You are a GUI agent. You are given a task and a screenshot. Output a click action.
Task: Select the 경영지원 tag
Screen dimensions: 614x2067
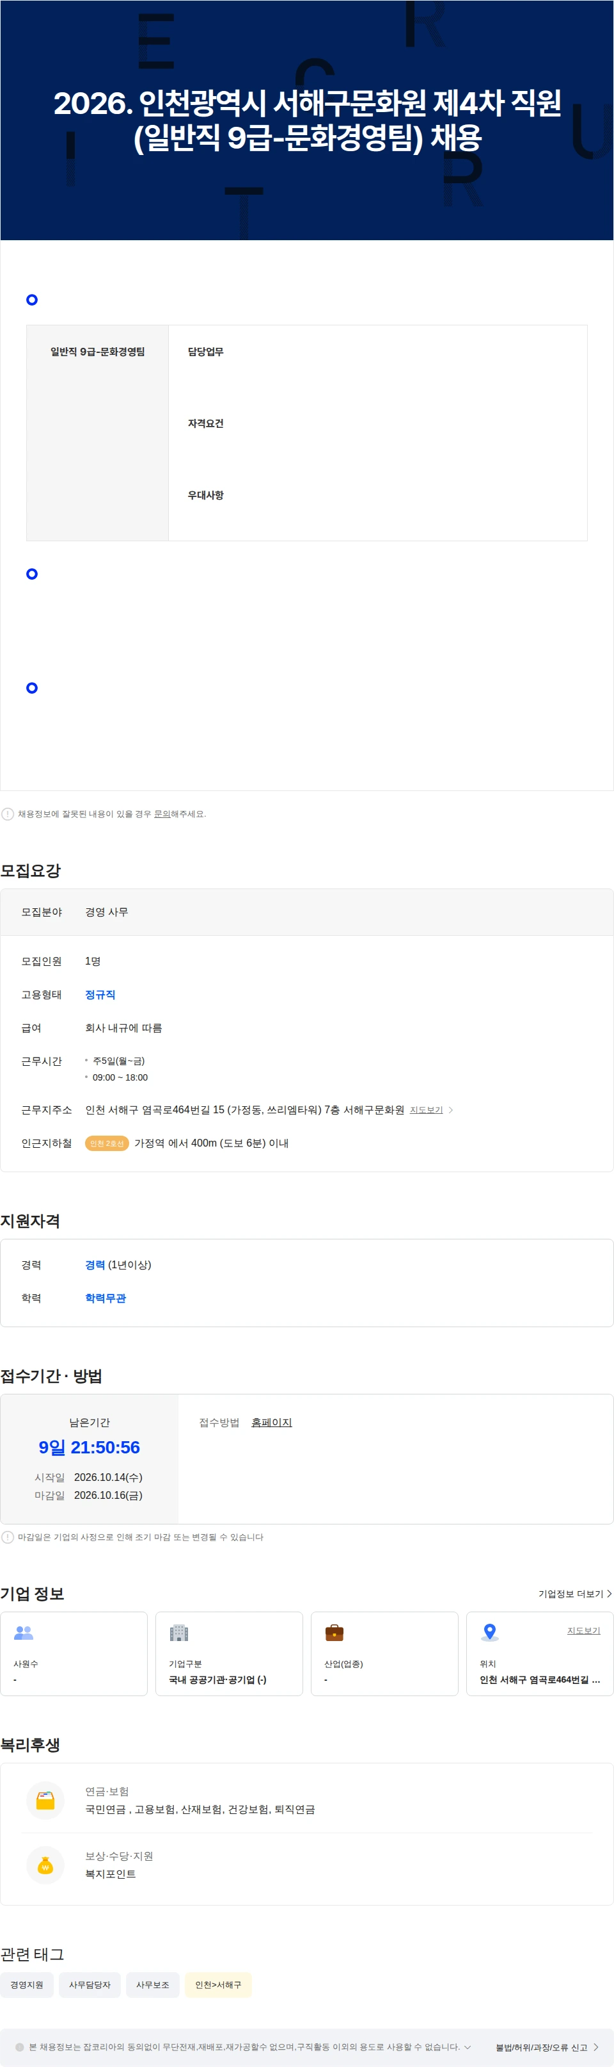pos(28,1984)
